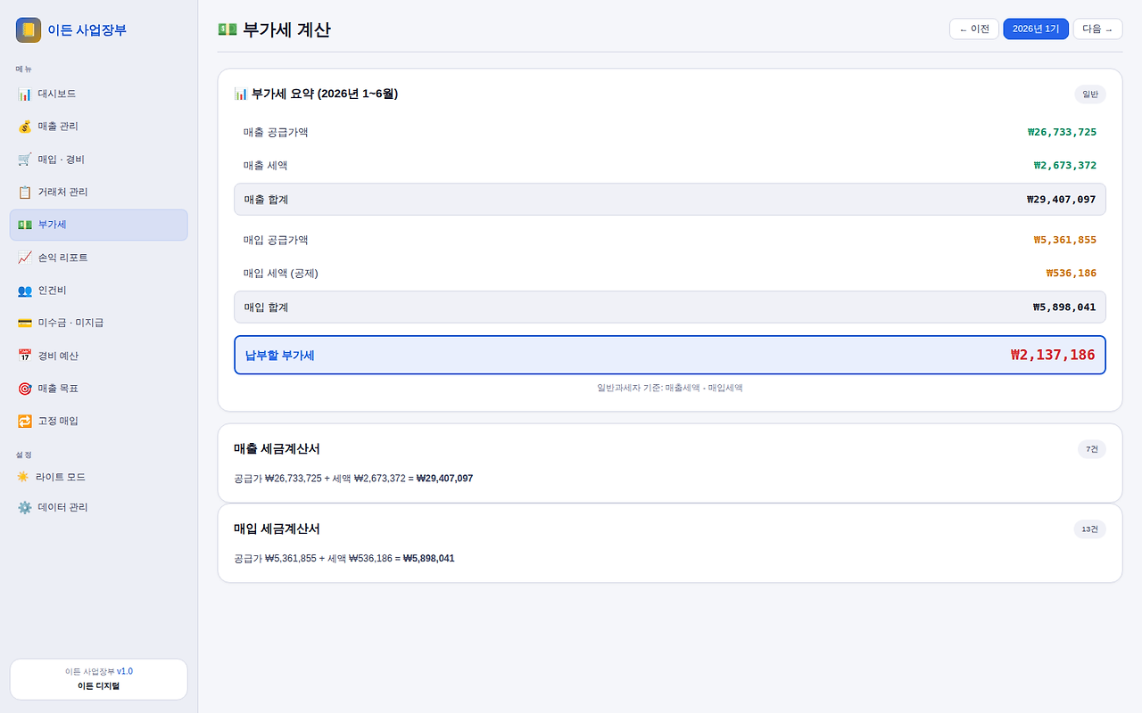
Task: Open the 대시보드 panel via its chart icon
Action: click(x=25, y=94)
